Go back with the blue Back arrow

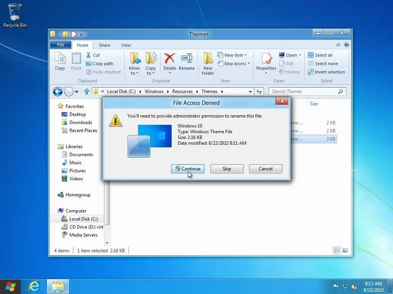click(x=58, y=91)
